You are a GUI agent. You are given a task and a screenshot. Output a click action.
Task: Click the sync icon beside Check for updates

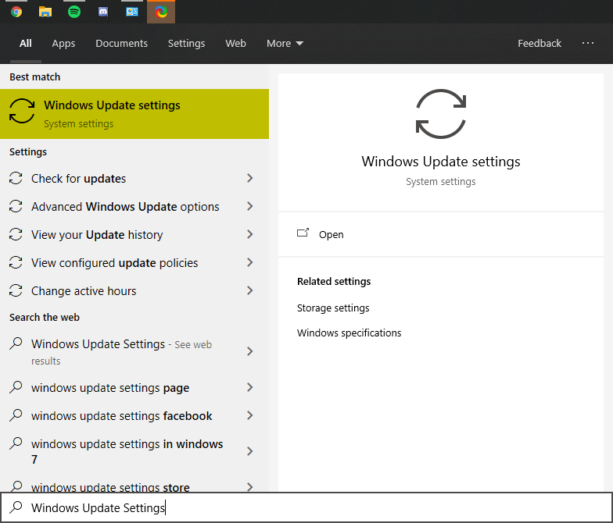pyautogui.click(x=16, y=178)
